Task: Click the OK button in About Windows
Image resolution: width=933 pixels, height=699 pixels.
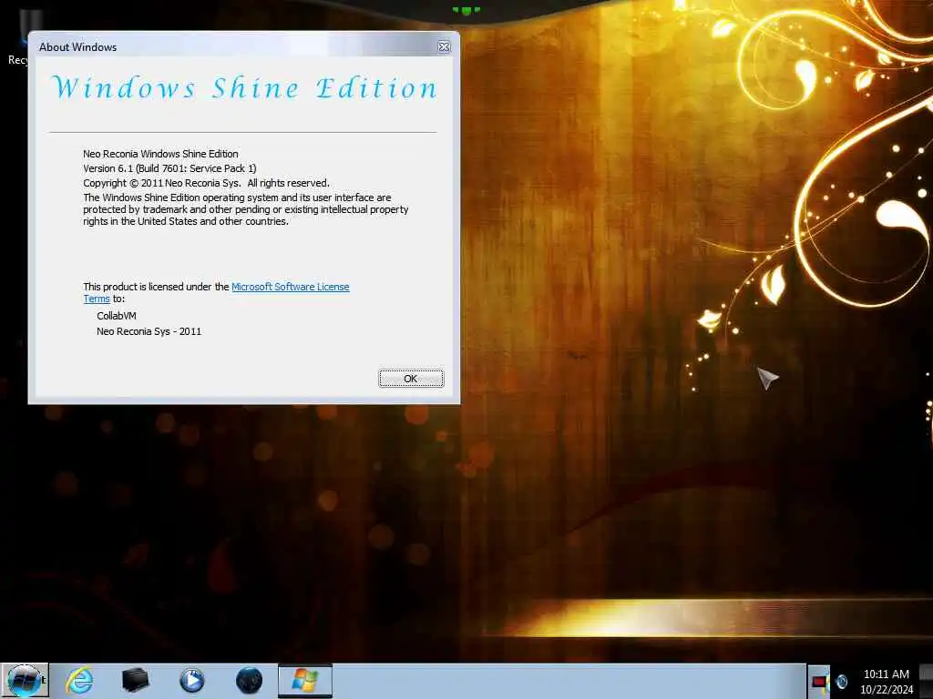Action: coord(411,378)
